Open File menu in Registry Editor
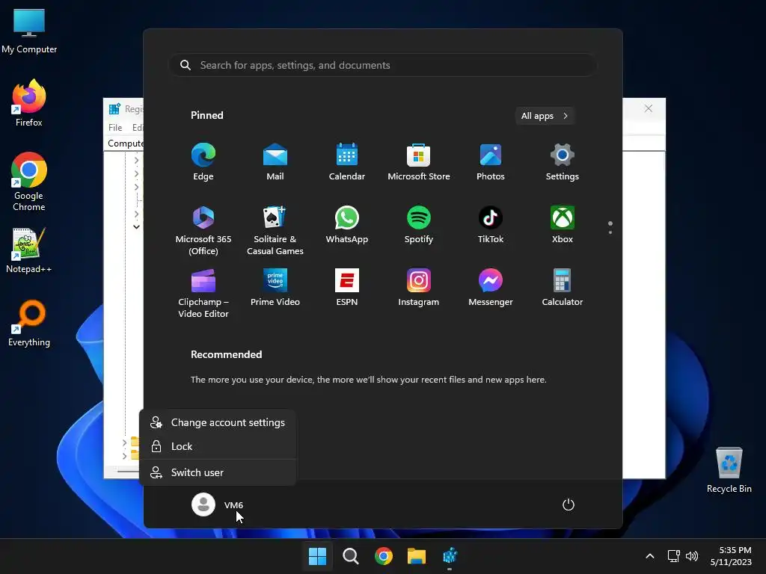This screenshot has width=766, height=574. click(115, 127)
